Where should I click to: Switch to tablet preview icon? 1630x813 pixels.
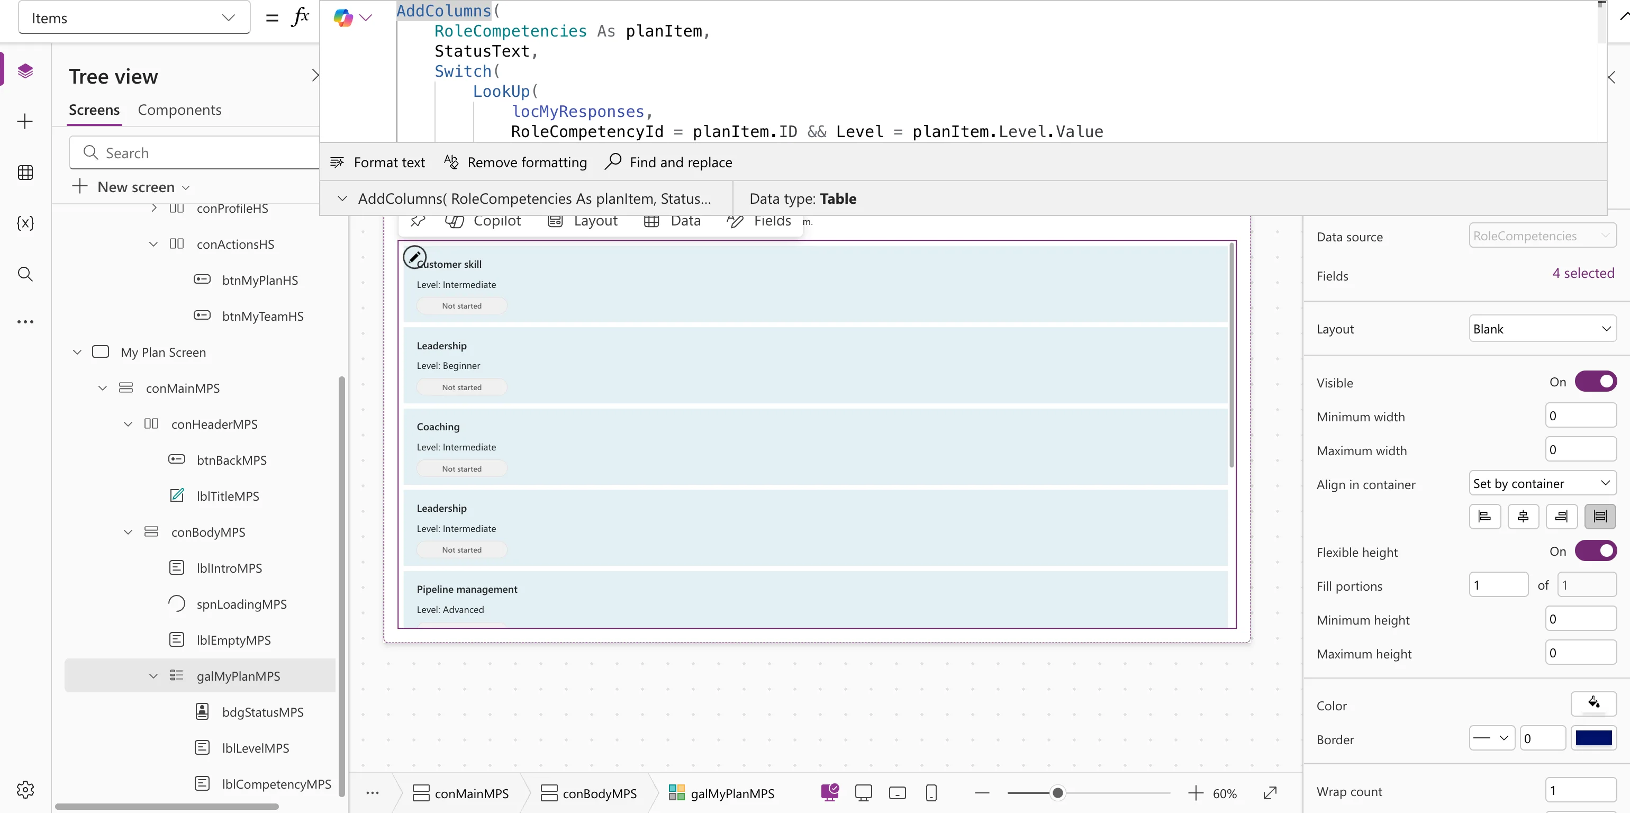coord(897,793)
